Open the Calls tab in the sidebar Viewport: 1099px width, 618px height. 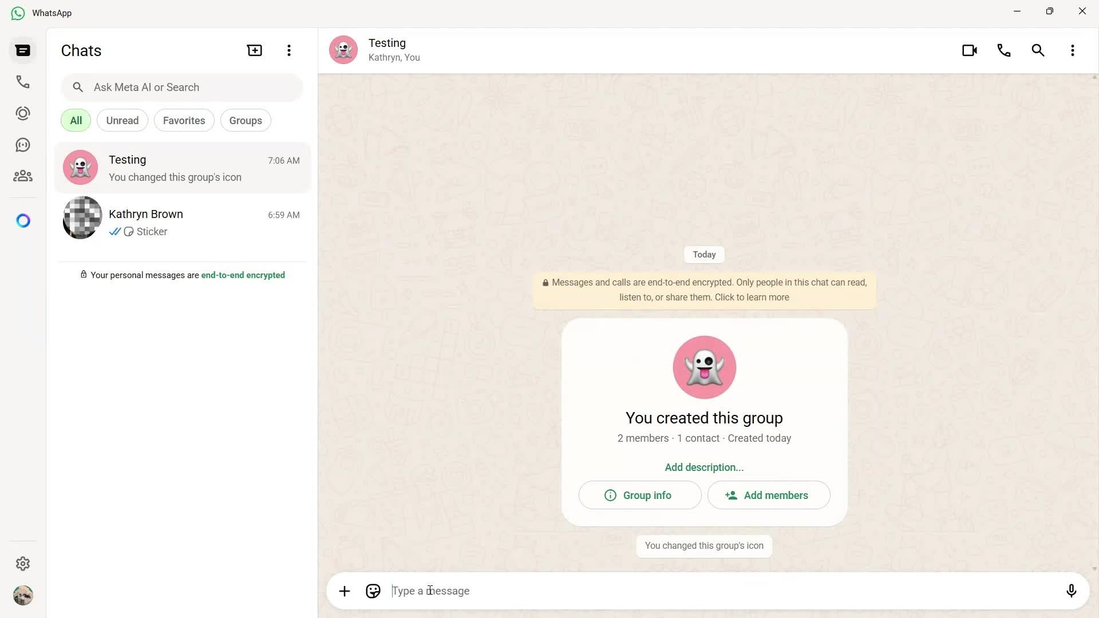point(22,82)
